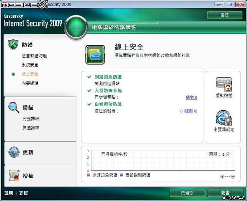
Task: Click the green protection status orb
Action: [x=76, y=27]
